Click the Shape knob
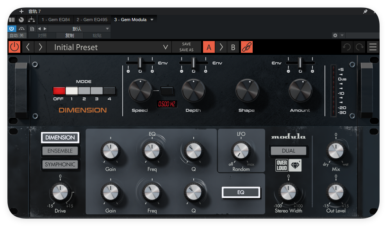The height and width of the screenshot is (226, 387). pyautogui.click(x=247, y=91)
